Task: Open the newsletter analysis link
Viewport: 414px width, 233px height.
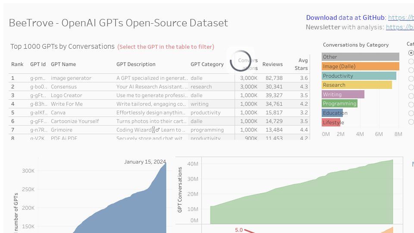Action: pyautogui.click(x=400, y=27)
